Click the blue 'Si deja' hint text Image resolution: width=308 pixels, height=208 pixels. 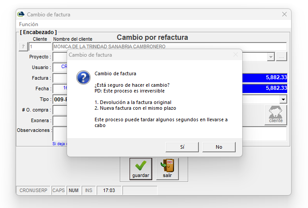click(60, 143)
